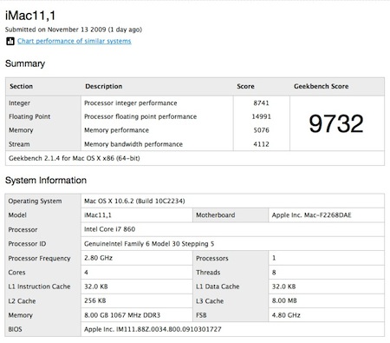Select the 256 KB L2 cache value
The width and height of the screenshot is (390, 343).
tap(95, 300)
